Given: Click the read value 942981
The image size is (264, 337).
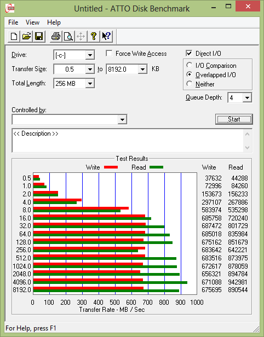Looking at the screenshot, I should click(x=238, y=282).
